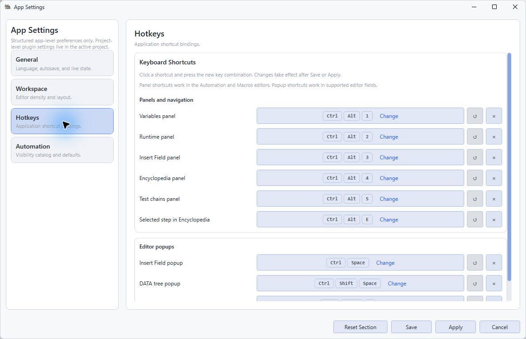The width and height of the screenshot is (526, 339).
Task: Reset the Runtime panel shortcut
Action: (475, 137)
